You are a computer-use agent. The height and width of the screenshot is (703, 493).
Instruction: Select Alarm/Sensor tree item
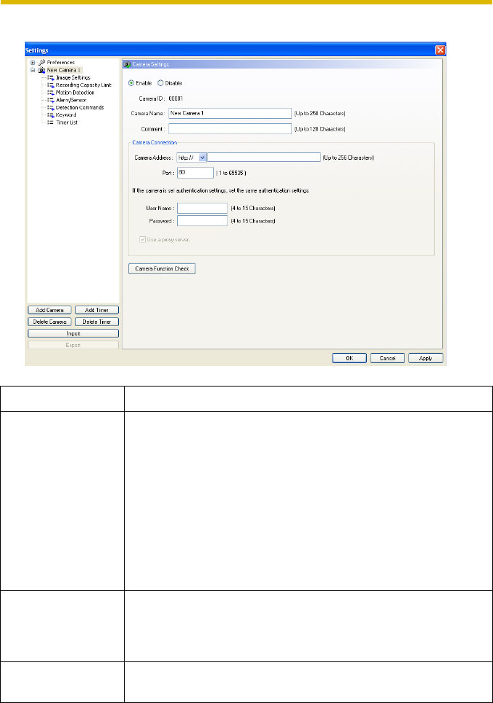coord(71,100)
